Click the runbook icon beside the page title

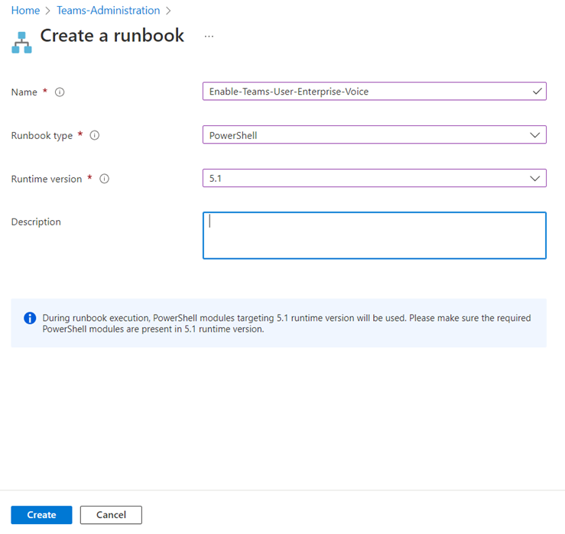coord(21,42)
